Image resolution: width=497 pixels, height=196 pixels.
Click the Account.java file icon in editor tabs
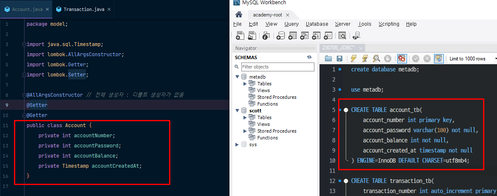pyautogui.click(x=7, y=9)
